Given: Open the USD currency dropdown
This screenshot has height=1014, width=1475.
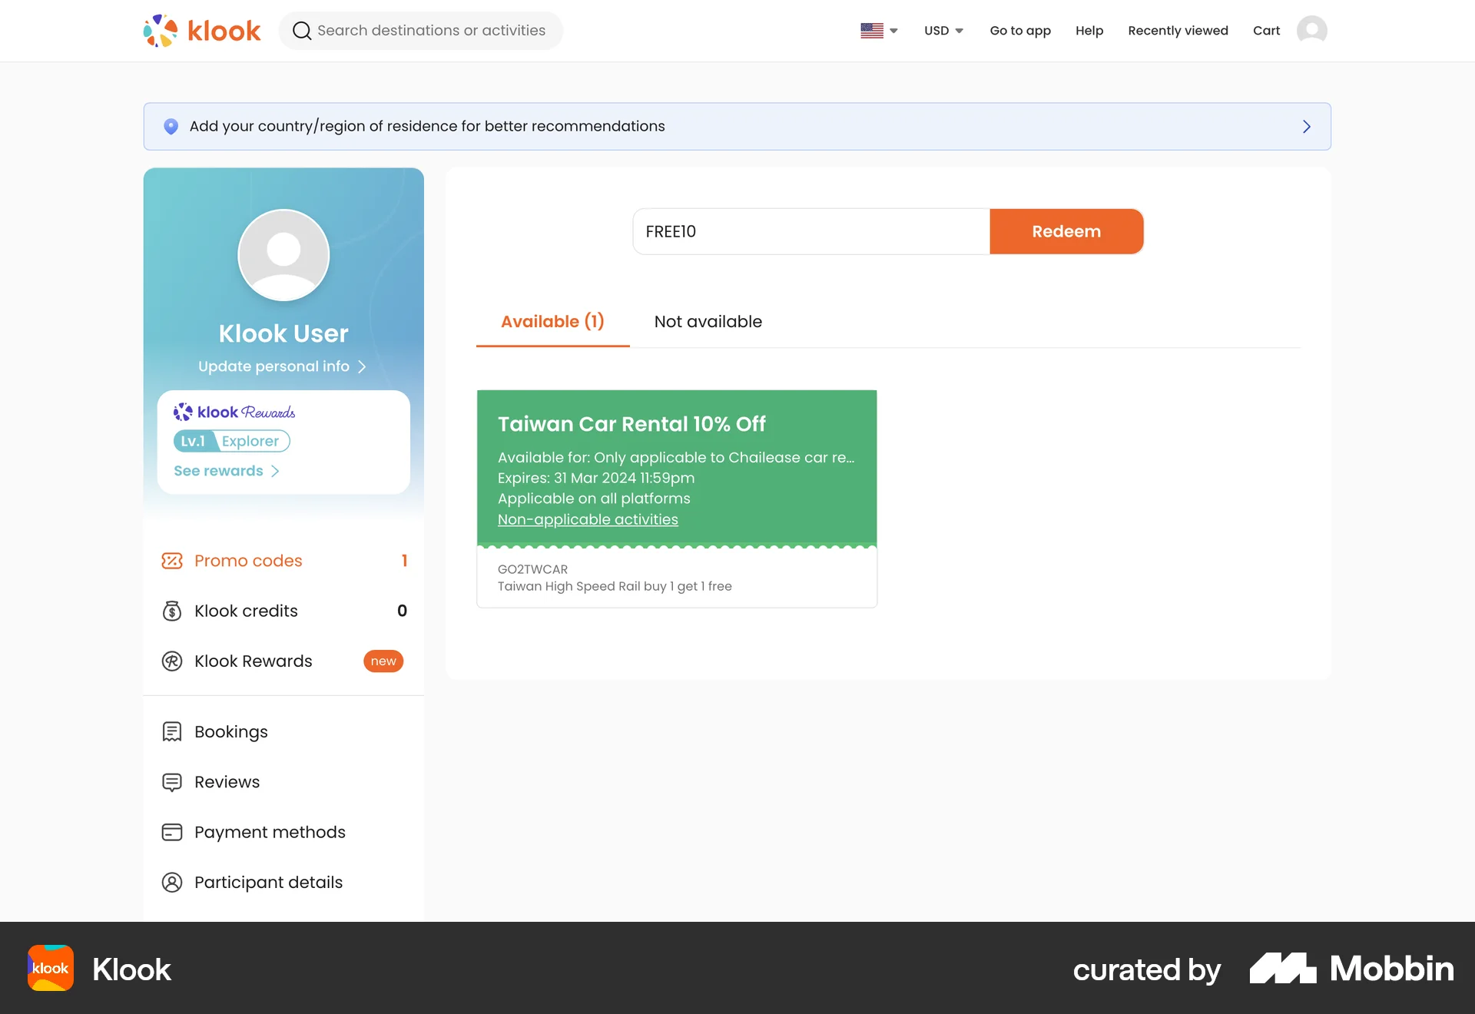Looking at the screenshot, I should tap(943, 31).
